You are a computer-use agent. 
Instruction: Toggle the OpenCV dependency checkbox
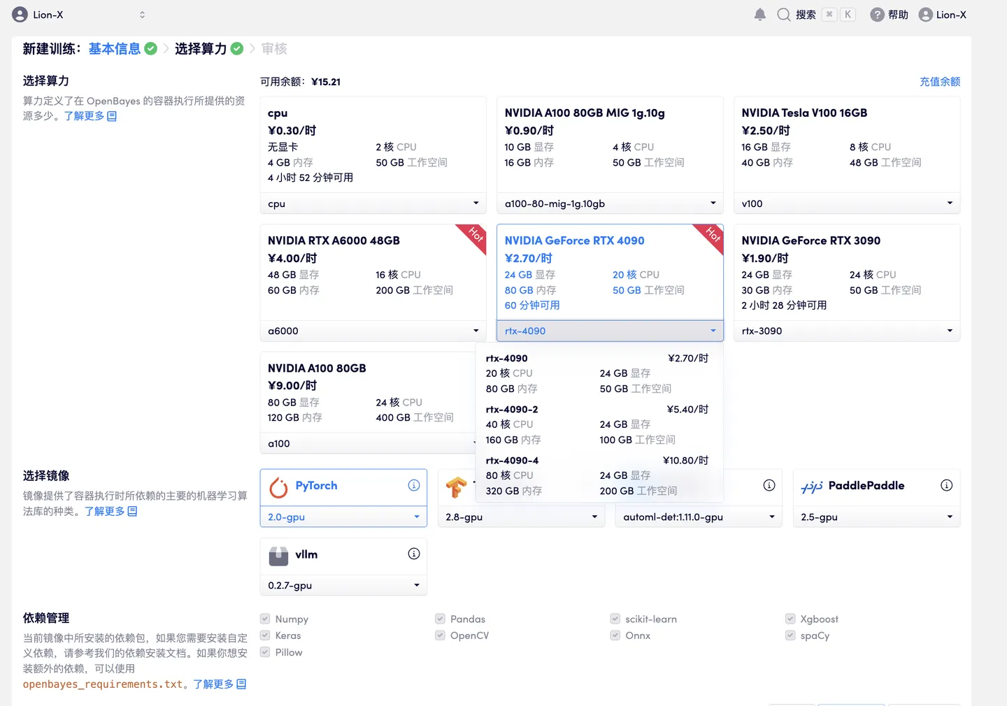tap(440, 635)
